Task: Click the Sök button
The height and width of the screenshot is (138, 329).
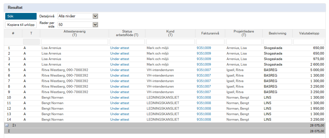Action: pyautogui.click(x=21, y=16)
